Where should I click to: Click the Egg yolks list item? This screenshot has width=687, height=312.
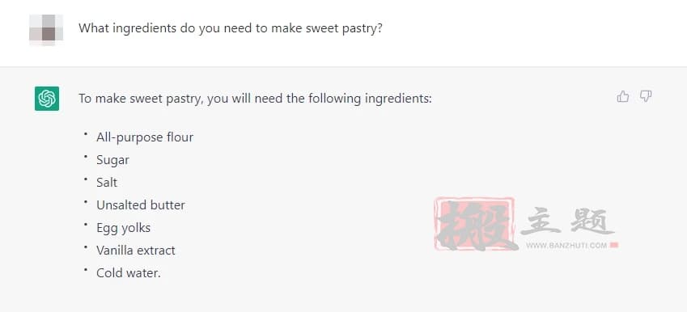[x=123, y=228]
